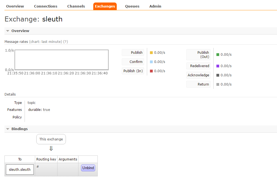
Task: Click the light blue Confirm swatch
Action: pos(151,62)
